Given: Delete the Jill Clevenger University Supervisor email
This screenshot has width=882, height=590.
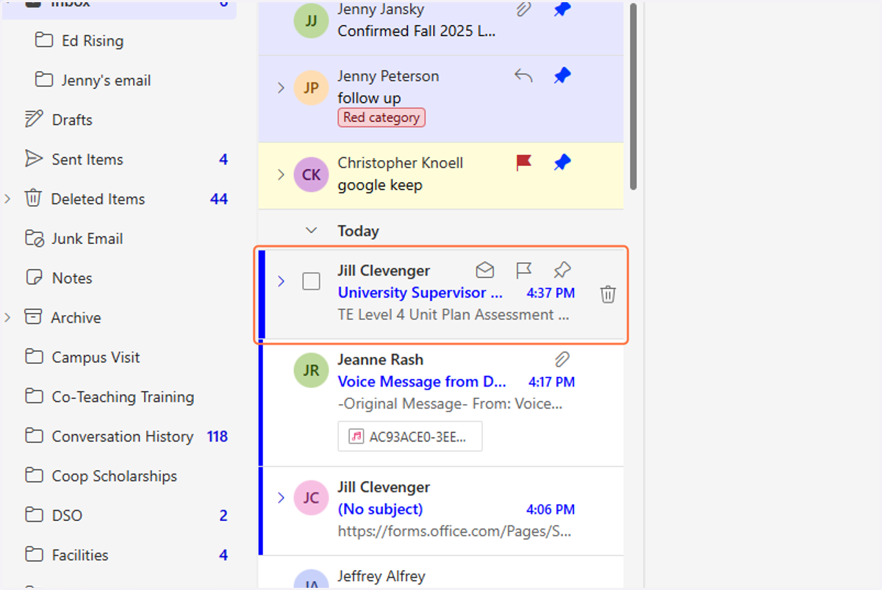Looking at the screenshot, I should (608, 294).
